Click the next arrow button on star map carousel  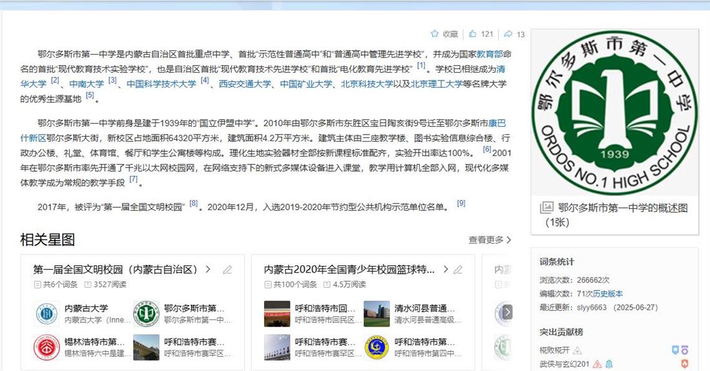point(507,312)
